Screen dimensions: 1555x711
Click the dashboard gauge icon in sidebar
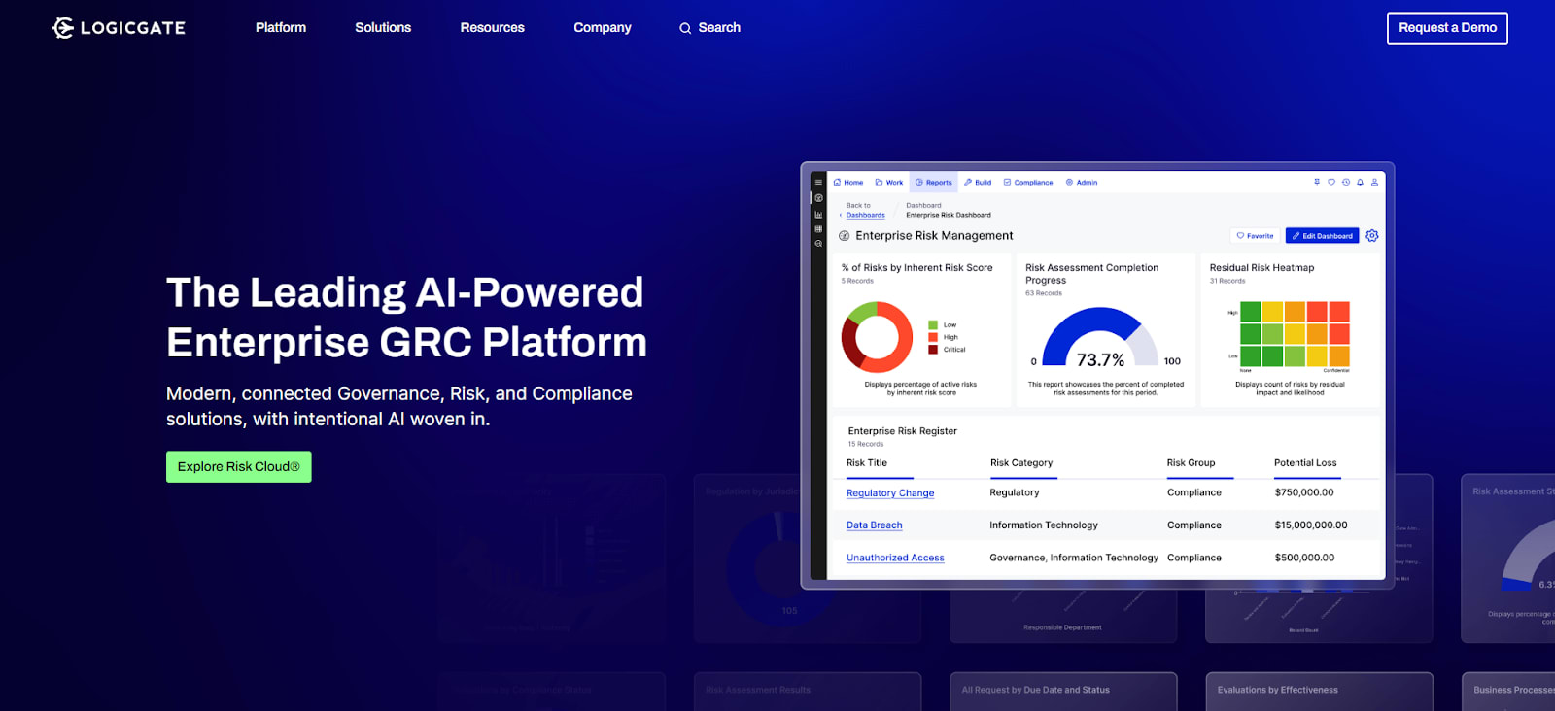pos(818,198)
